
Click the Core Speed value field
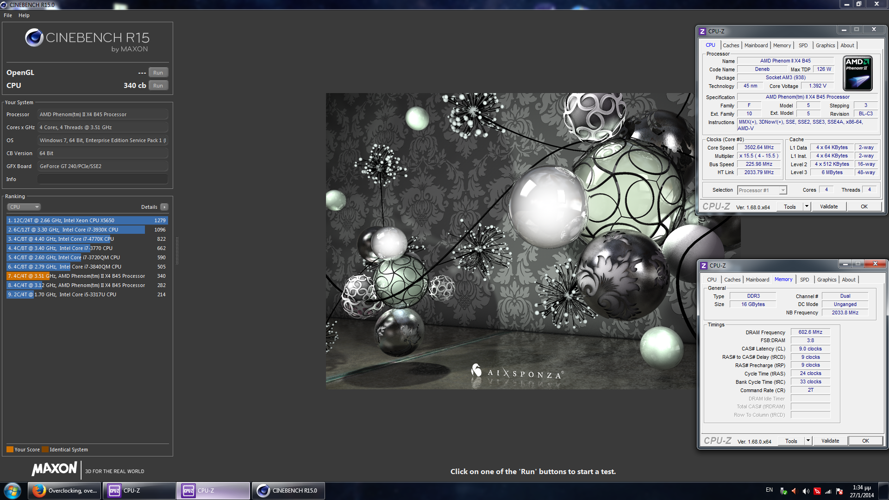tap(759, 148)
